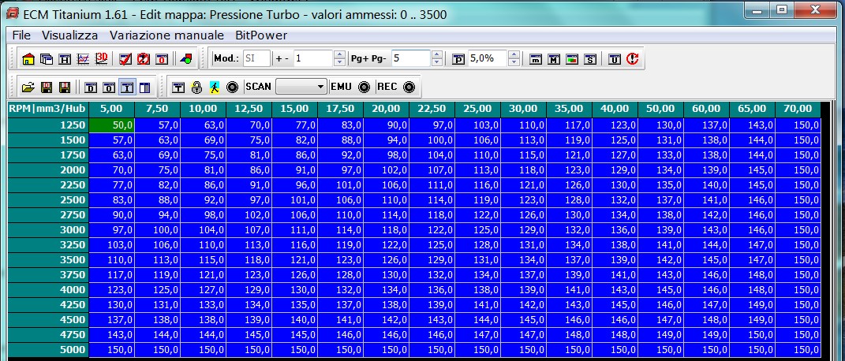This screenshot has height=361, width=845.
Task: Click the padlock icon
Action: click(196, 87)
